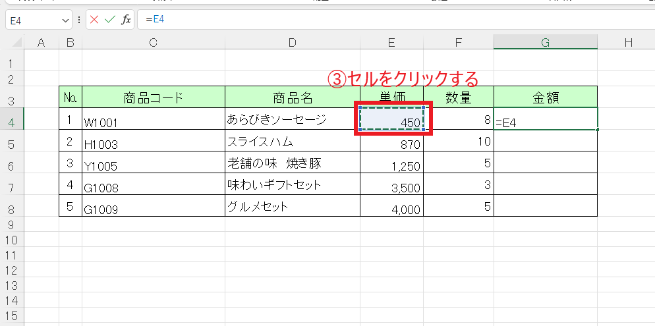Select column A header
The image size is (655, 326).
[x=41, y=42]
